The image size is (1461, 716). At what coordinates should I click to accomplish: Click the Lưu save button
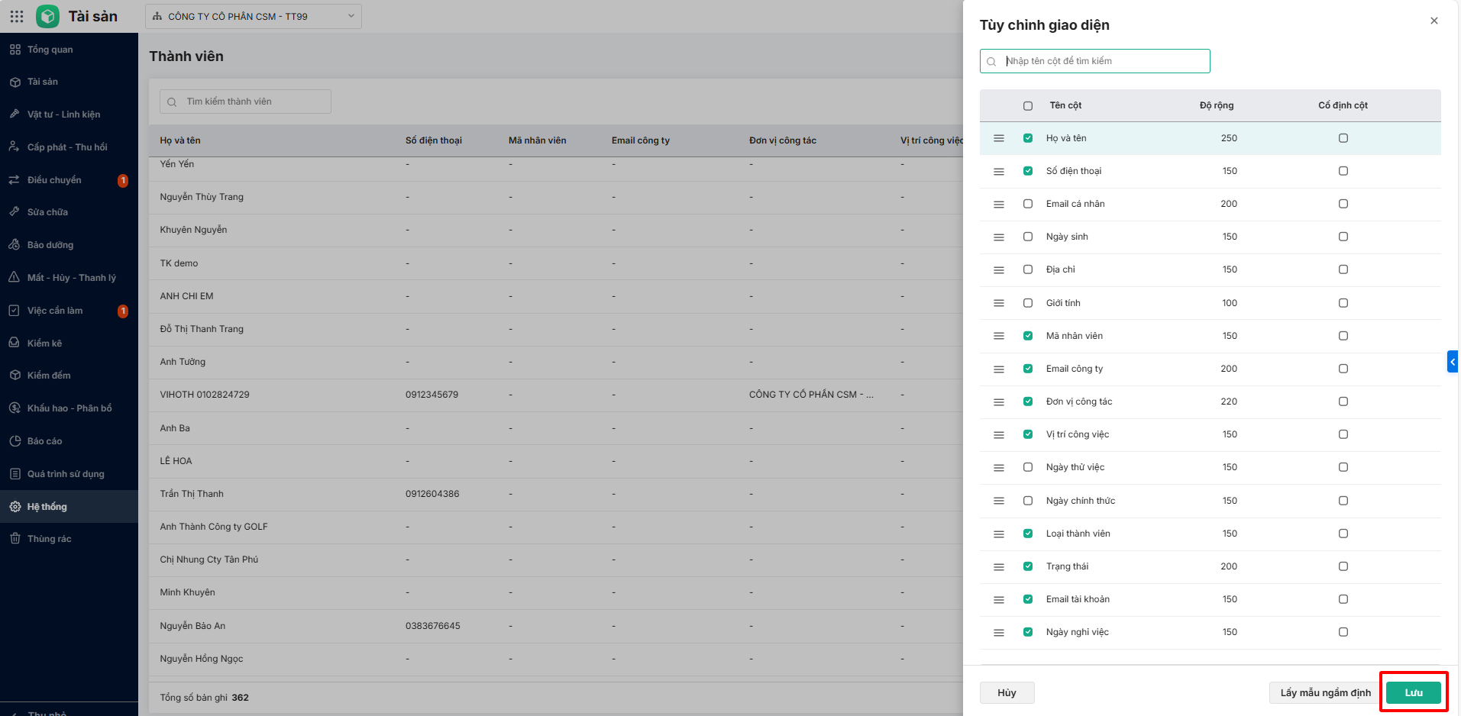(1413, 692)
